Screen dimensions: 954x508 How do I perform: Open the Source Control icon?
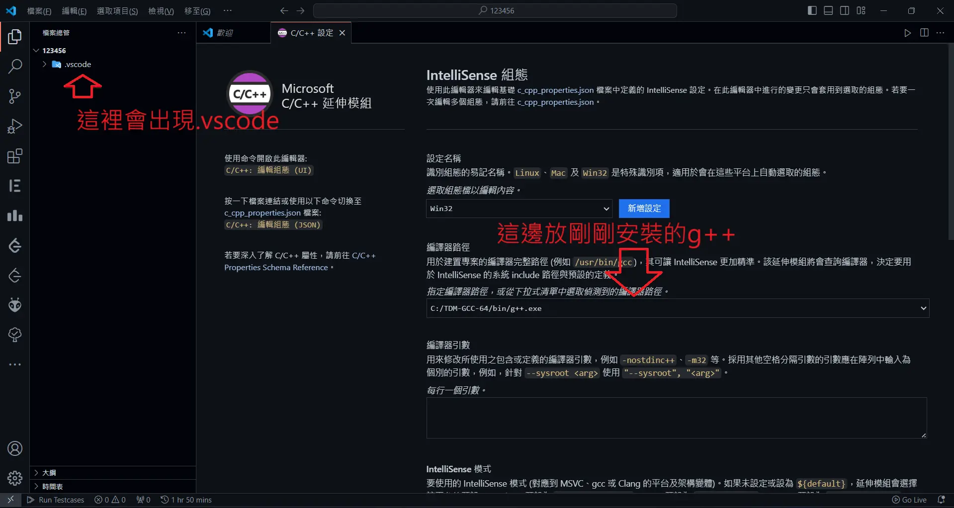coord(14,96)
